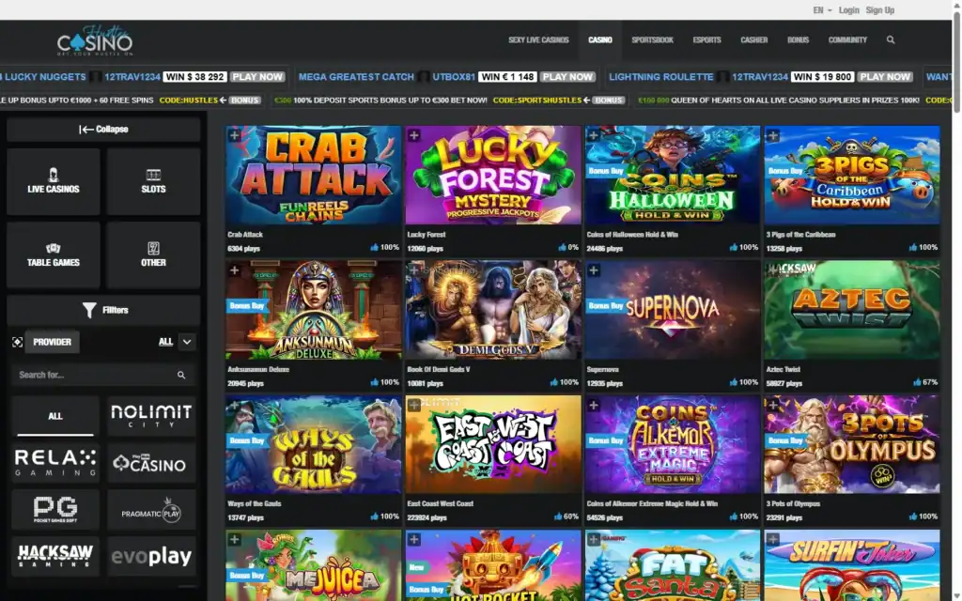Open Sexy Live Casinos menu item
This screenshot has width=962, height=601.
pos(538,39)
